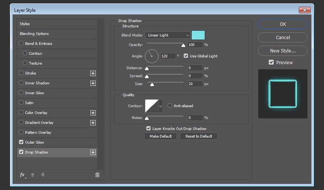The image size is (324, 190).
Task: Open the Blend Mode dropdown
Action: pyautogui.click(x=168, y=35)
